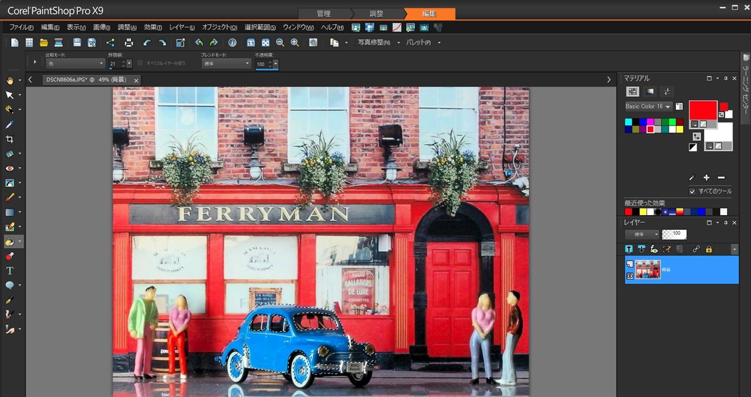Viewport: 751px width, 397px height.
Task: Select the gradient Fill tool
Action: 10,212
